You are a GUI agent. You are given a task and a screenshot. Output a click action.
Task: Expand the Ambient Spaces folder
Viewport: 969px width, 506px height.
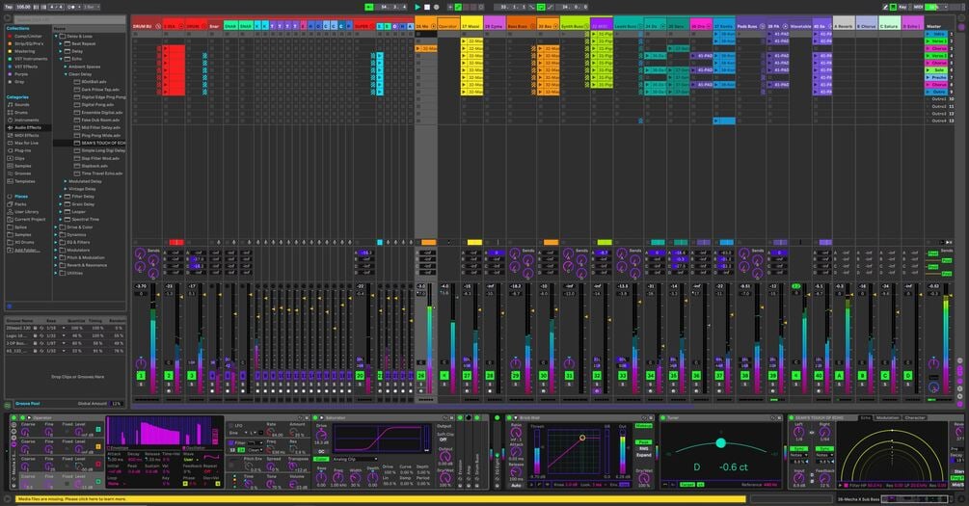pyautogui.click(x=66, y=67)
